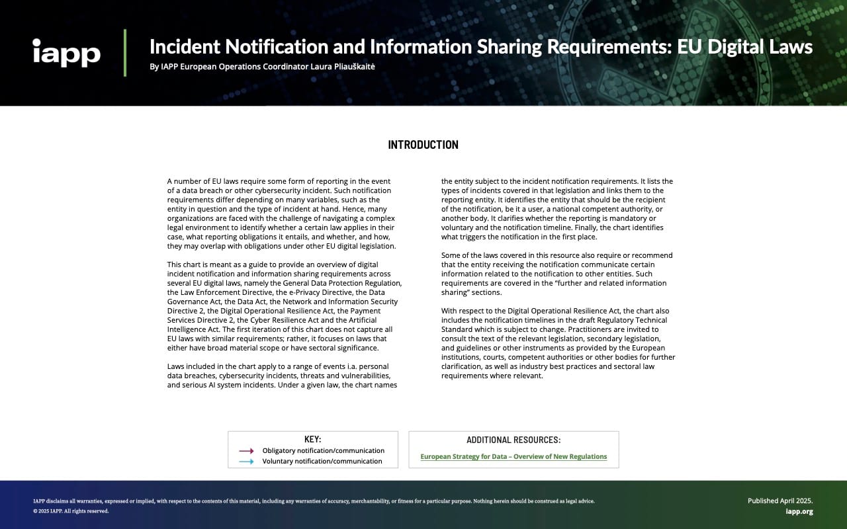Click inside the KEY legend box

tap(312, 450)
